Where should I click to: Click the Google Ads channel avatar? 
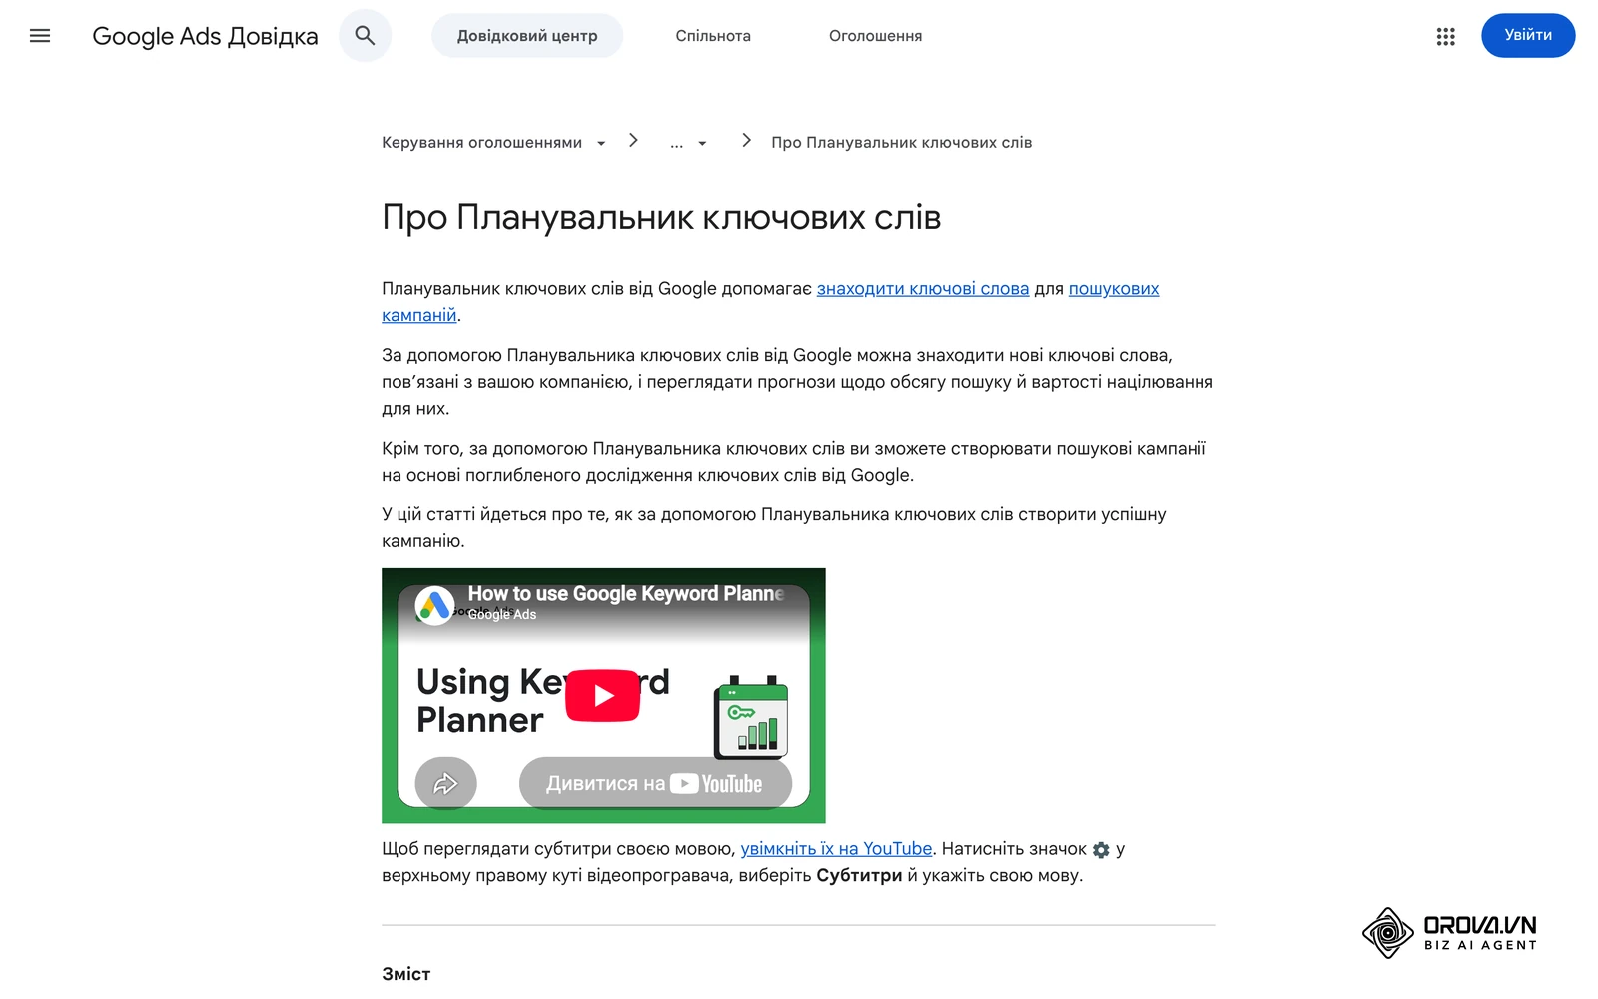point(434,606)
